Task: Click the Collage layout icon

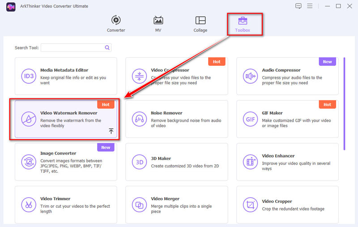Action: coord(200,20)
